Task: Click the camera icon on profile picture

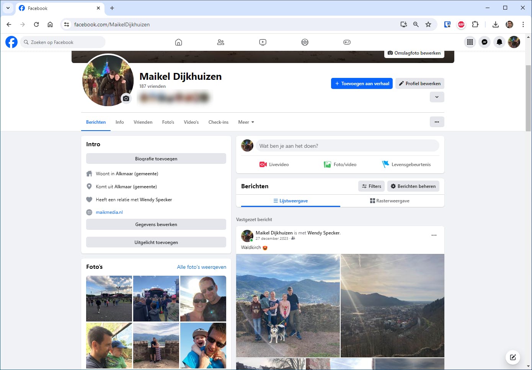Action: point(126,99)
